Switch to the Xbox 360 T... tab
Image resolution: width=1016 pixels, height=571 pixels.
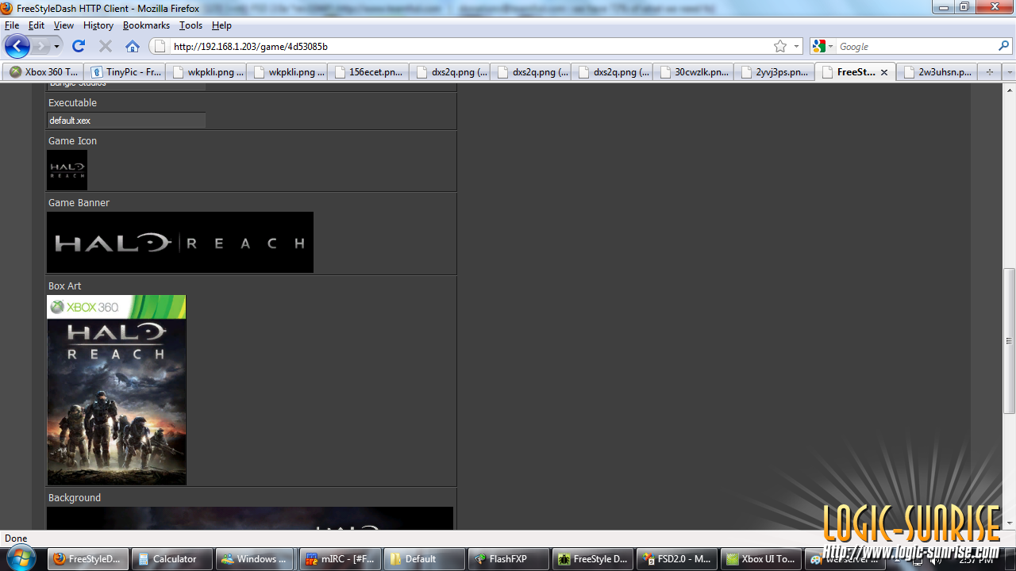(x=44, y=72)
